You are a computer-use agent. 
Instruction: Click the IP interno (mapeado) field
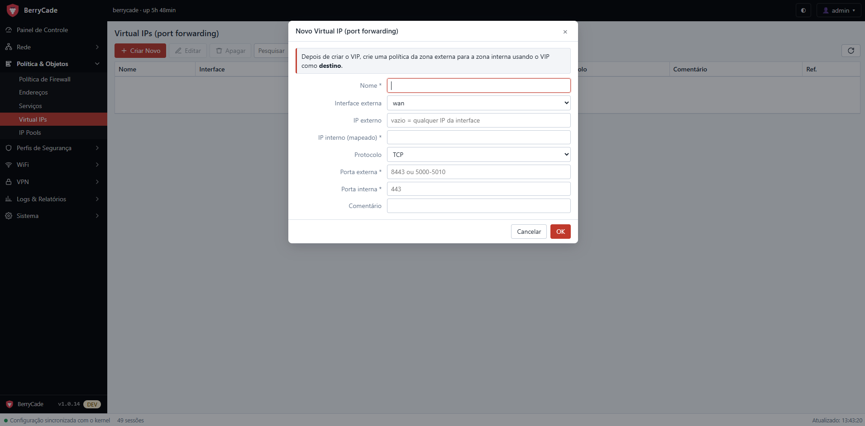click(x=479, y=137)
